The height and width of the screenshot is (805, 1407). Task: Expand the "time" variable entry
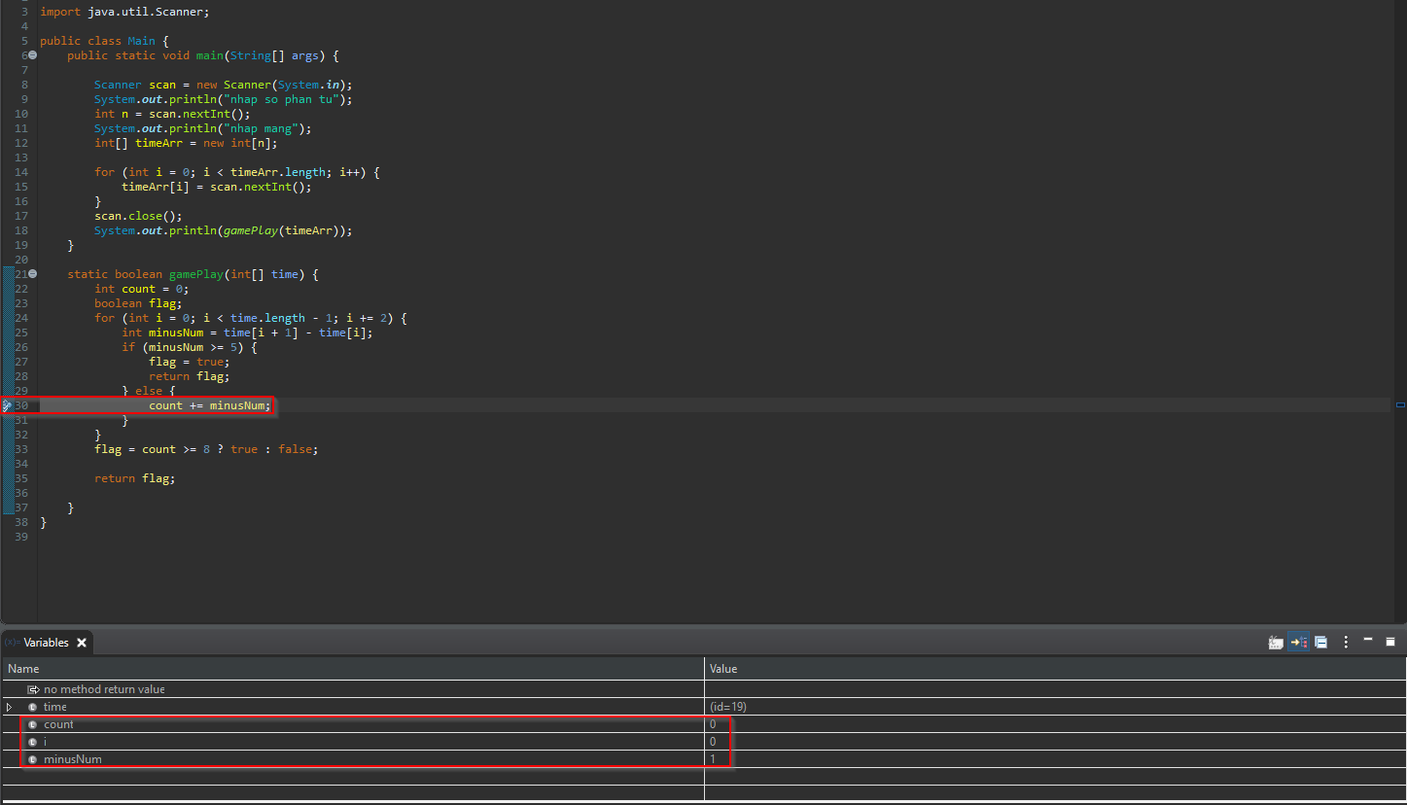[10, 706]
